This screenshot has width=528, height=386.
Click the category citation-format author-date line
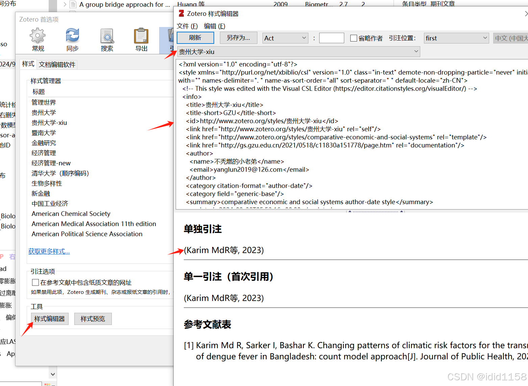coord(249,186)
